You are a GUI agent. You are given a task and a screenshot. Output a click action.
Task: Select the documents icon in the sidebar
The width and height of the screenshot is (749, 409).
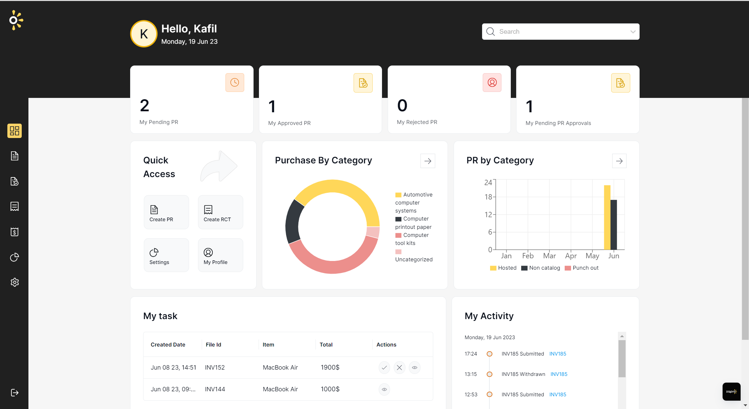[x=14, y=156]
